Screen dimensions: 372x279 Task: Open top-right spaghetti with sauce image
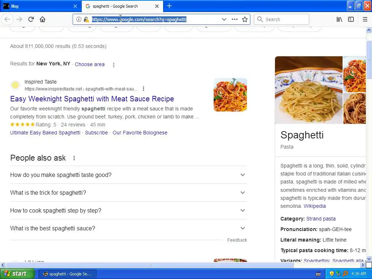click(x=355, y=74)
